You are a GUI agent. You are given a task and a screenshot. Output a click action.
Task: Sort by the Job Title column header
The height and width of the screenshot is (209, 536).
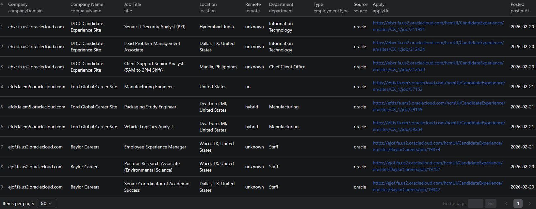point(133,5)
